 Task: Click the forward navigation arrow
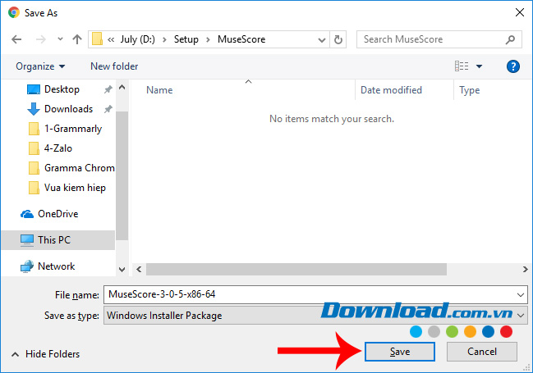[41, 39]
